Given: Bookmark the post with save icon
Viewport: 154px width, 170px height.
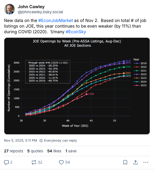Looking at the screenshot, I should click(x=125, y=162).
